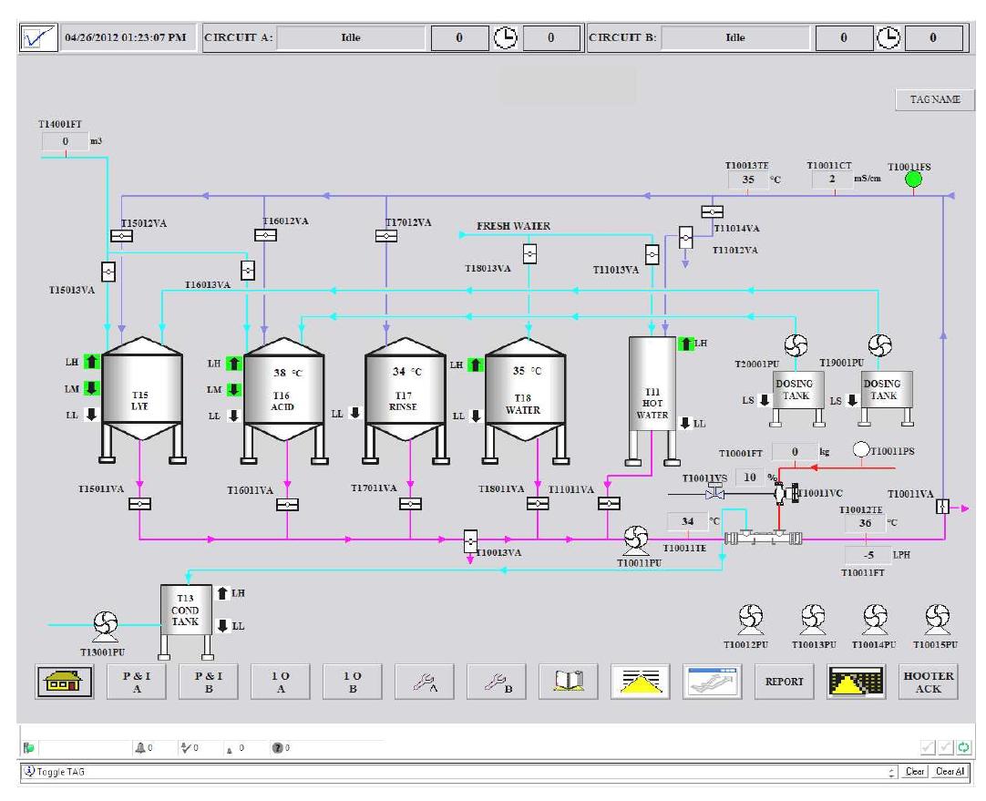Click the T11 HOT WATER tank
This screenshot has height=801, width=986.
(652, 400)
